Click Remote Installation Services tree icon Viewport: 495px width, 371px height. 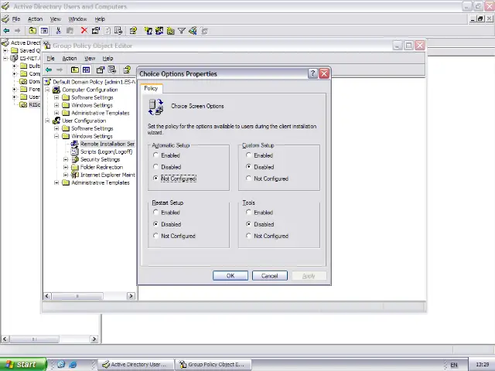(74, 144)
